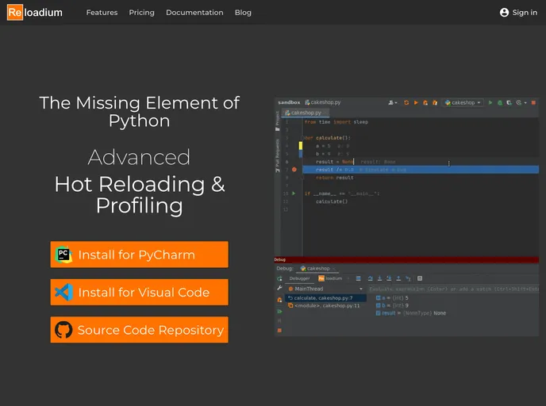Click Step Into icon
This screenshot has height=406, width=546.
point(379,278)
